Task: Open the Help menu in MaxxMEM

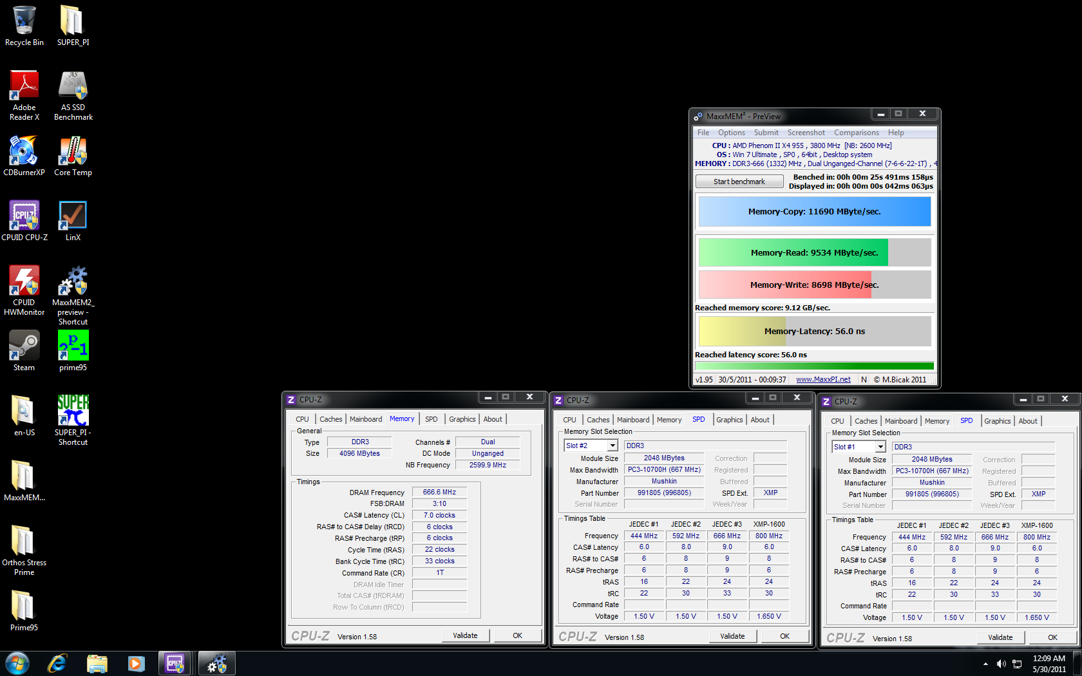Action: 896,133
